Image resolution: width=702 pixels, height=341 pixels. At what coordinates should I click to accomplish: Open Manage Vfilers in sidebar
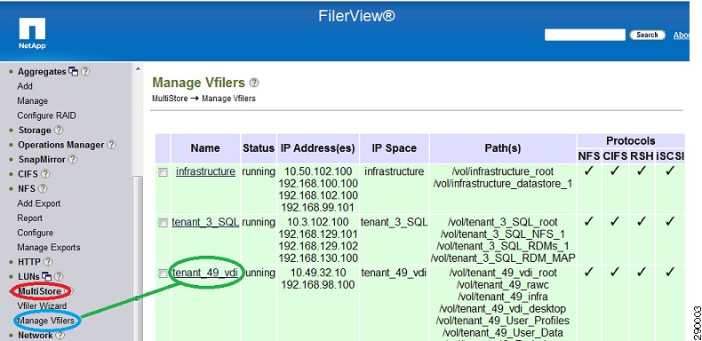click(45, 321)
